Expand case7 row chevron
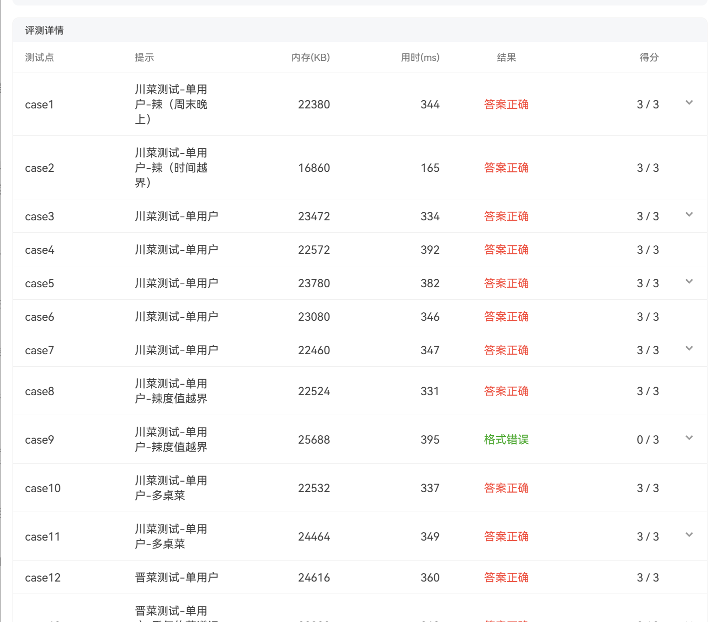 (689, 348)
